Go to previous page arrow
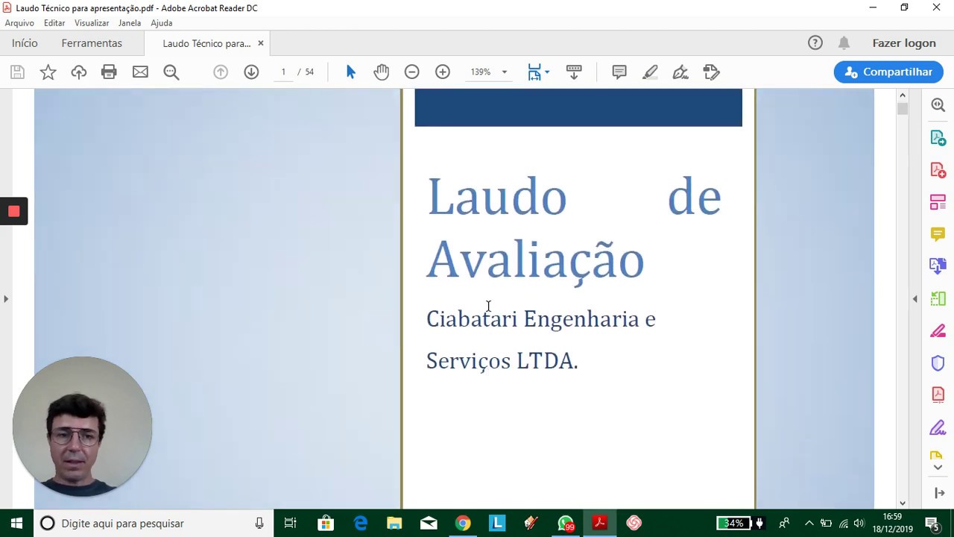The height and width of the screenshot is (537, 954). click(x=221, y=72)
